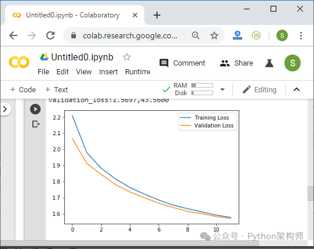Click the browser back arrow
The width and height of the screenshot is (314, 249).
[13, 36]
